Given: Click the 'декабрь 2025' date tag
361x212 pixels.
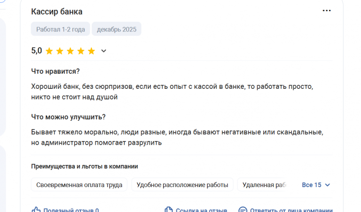Looking at the screenshot, I should pyautogui.click(x=117, y=29).
